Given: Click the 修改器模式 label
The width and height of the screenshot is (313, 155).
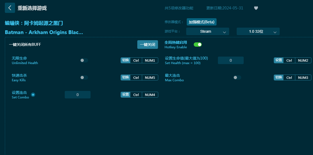Looking at the screenshot, I should click(174, 22).
